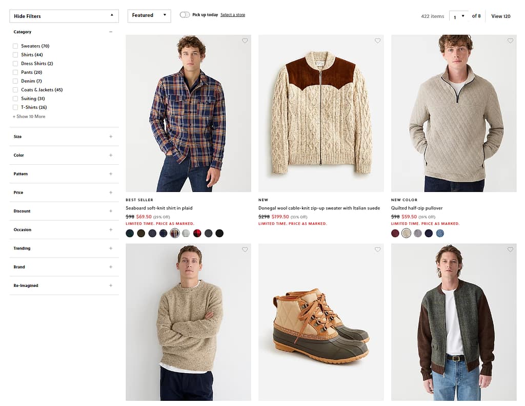The image size is (525, 406).
Task: Check the Sweaters (70) filter
Action: [15, 46]
